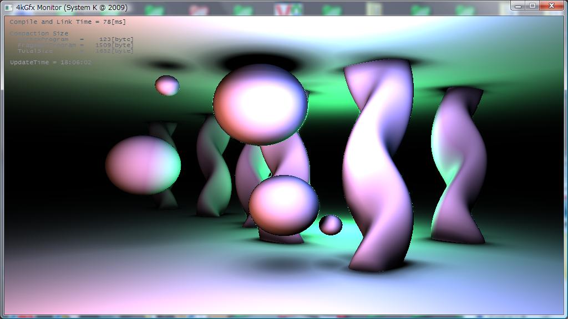Maximize the 4kGfx Monitor window
568x319 pixels.
click(x=532, y=6)
